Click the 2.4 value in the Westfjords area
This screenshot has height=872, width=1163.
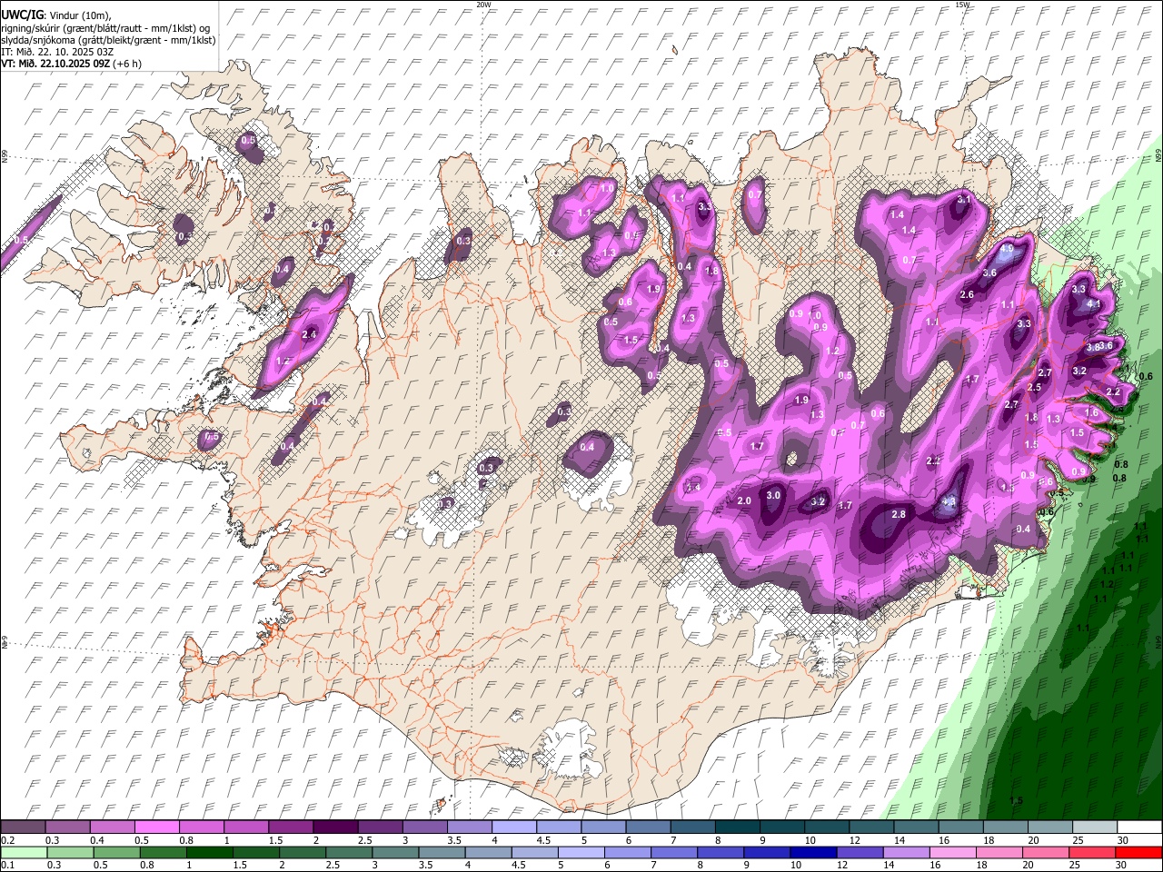click(x=309, y=334)
